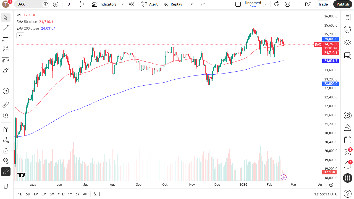Open the alerts clock panel
Screen dimensions: 354x199
[x=348, y=30]
